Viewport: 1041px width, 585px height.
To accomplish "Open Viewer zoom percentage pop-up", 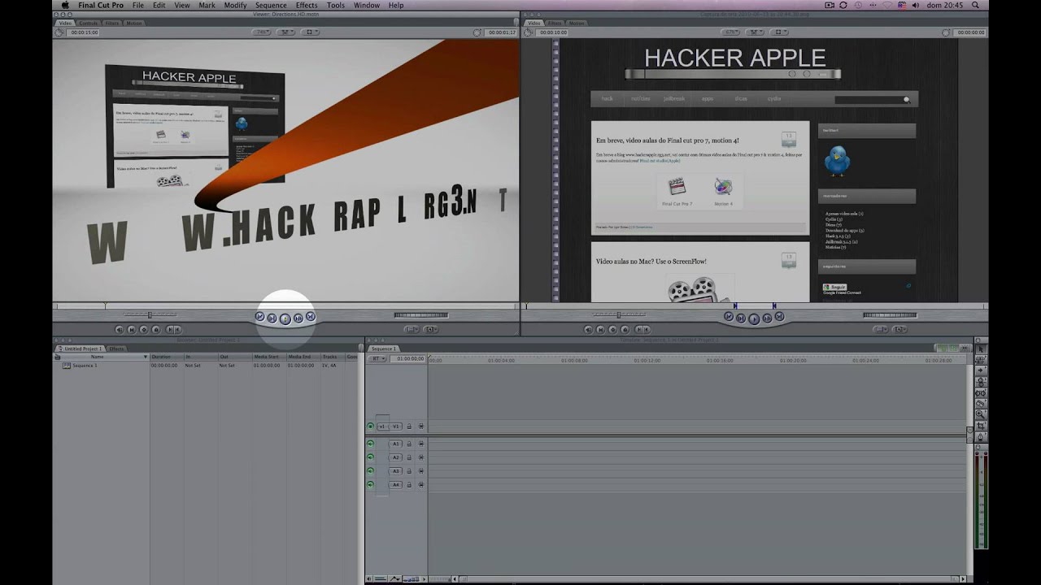I will pyautogui.click(x=261, y=32).
